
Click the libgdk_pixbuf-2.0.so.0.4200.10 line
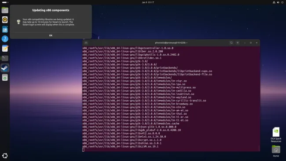pyautogui.click(x=132, y=130)
